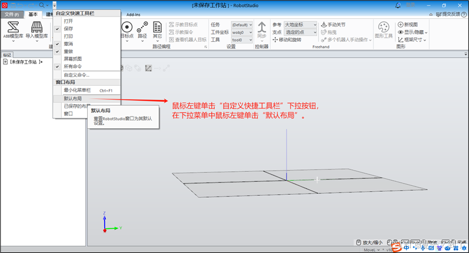This screenshot has height=253, width=469.
Task: Click the redo arrow in quick toolbar
Action: click(31, 5)
